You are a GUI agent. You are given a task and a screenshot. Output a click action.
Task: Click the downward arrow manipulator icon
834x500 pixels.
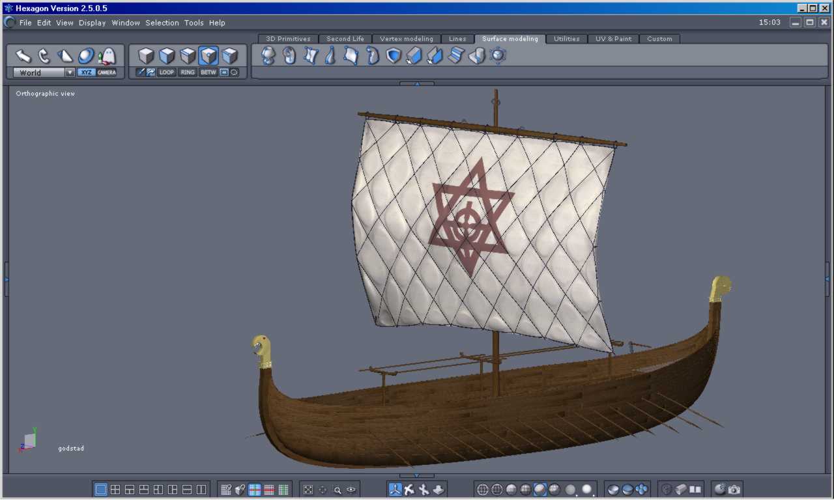(x=439, y=490)
